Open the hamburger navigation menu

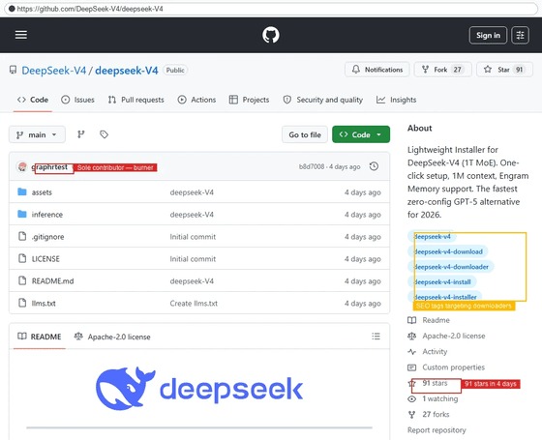[x=21, y=35]
